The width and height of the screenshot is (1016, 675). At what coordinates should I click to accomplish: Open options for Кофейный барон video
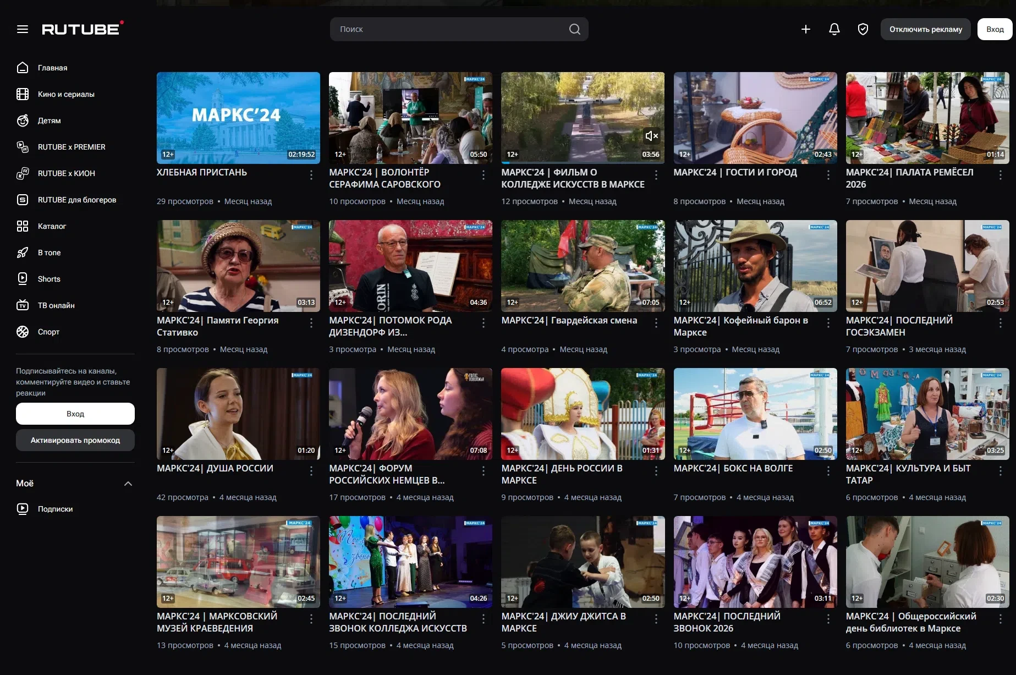(828, 323)
